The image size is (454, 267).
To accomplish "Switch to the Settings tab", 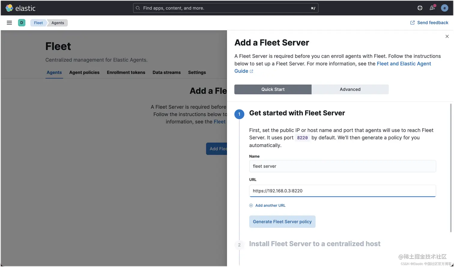I will tap(197, 73).
